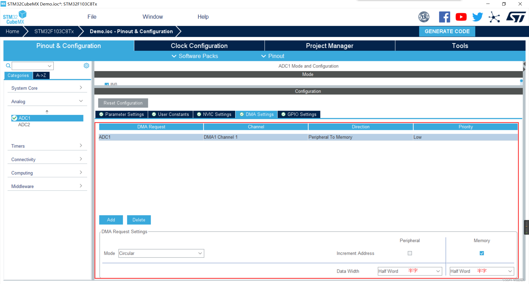Expand the Connectivity category
Viewport: 529px width, 284px height.
(47, 159)
